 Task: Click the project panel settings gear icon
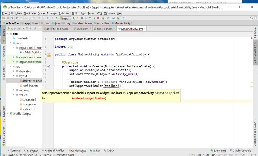pos(35,28)
